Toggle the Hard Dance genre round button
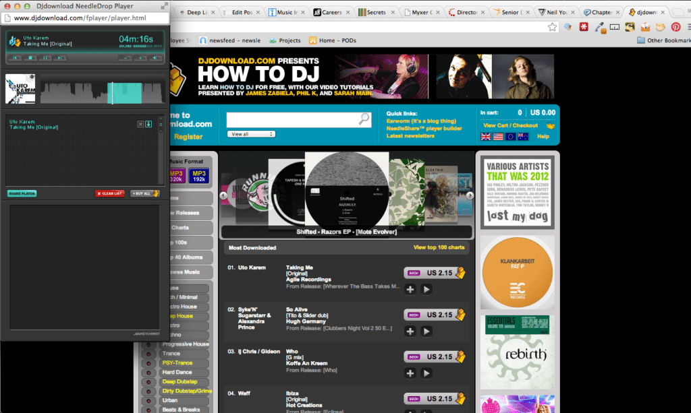This screenshot has height=413, width=691. 148,373
